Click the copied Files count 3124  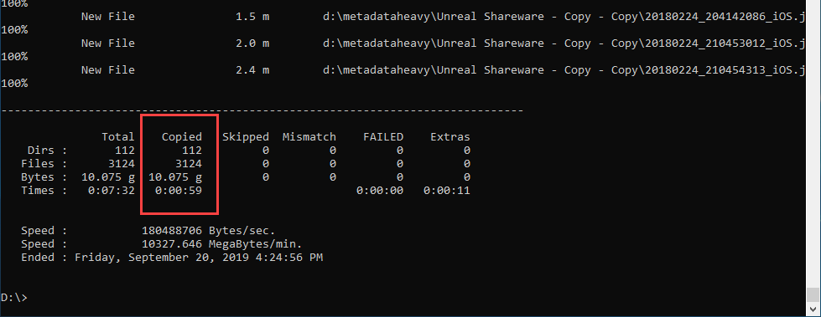coord(188,164)
